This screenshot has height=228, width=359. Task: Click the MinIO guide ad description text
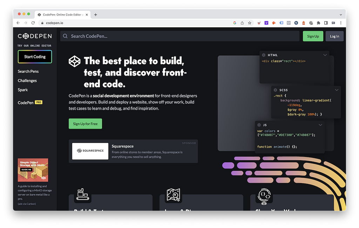35,193
